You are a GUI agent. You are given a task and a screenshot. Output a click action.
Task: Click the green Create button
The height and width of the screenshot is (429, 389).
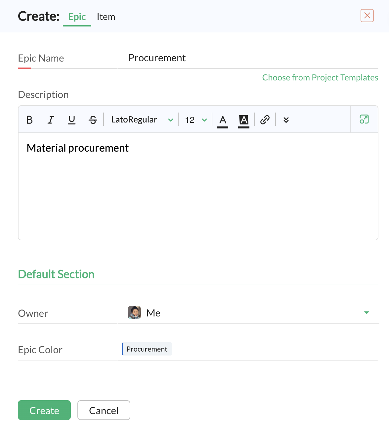coord(44,410)
